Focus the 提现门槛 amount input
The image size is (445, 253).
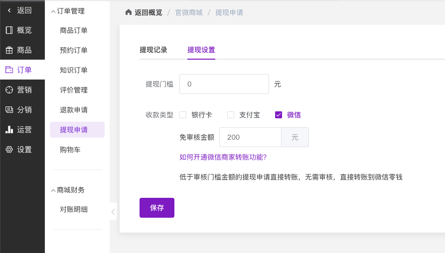tap(224, 84)
